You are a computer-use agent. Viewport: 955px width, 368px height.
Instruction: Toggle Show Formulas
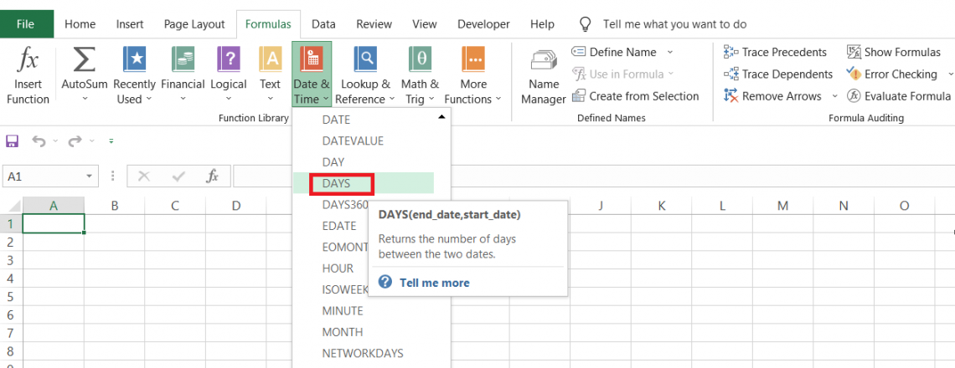893,52
